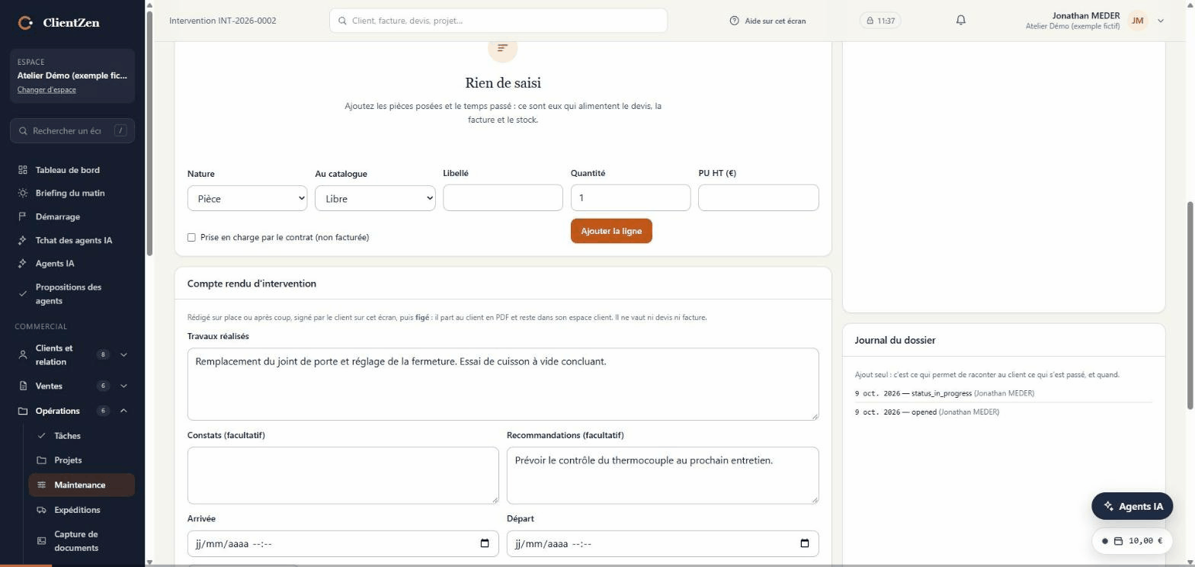The image size is (1195, 567).
Task: Click the Constats text area
Action: click(343, 476)
